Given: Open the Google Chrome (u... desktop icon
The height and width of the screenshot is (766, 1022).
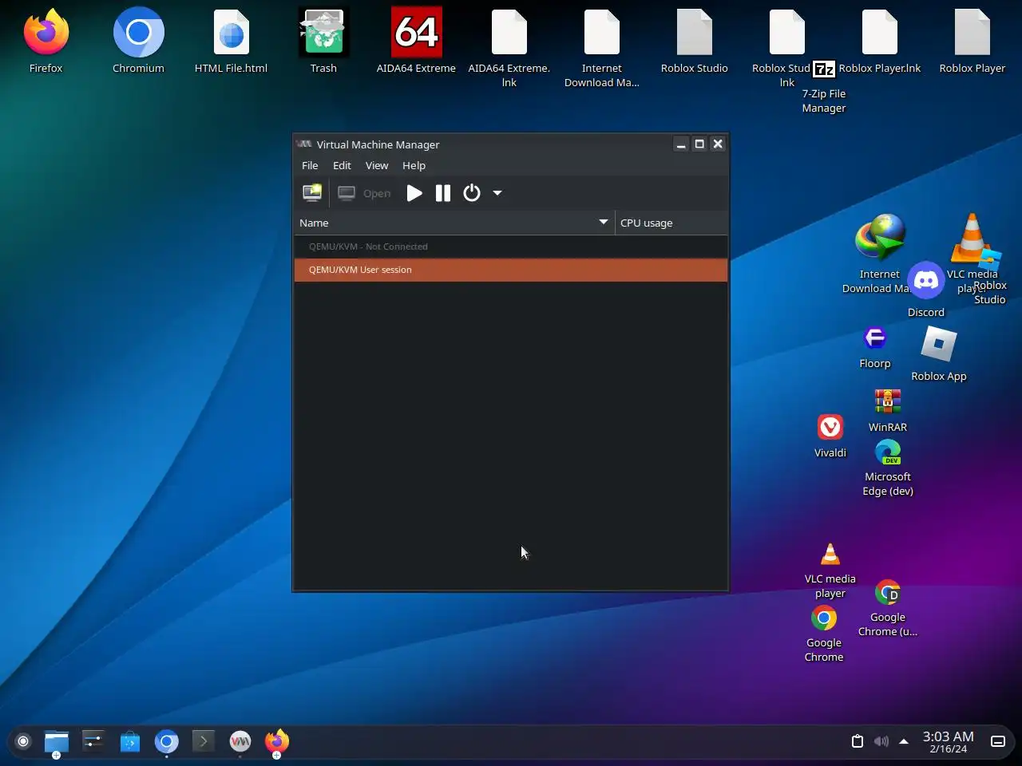Looking at the screenshot, I should point(888,593).
